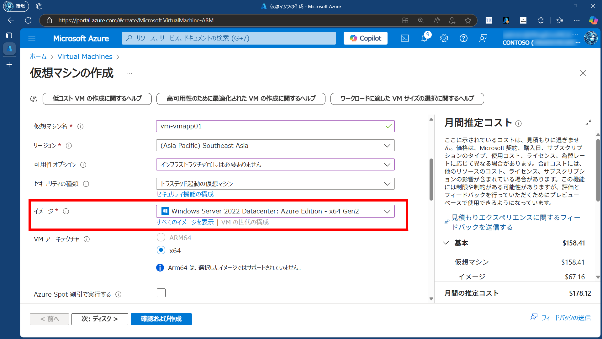Open the セキュリティ機能の構成 link
The width and height of the screenshot is (602, 339).
pyautogui.click(x=185, y=194)
